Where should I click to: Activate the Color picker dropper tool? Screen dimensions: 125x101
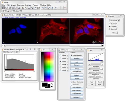[x=38, y=8]
